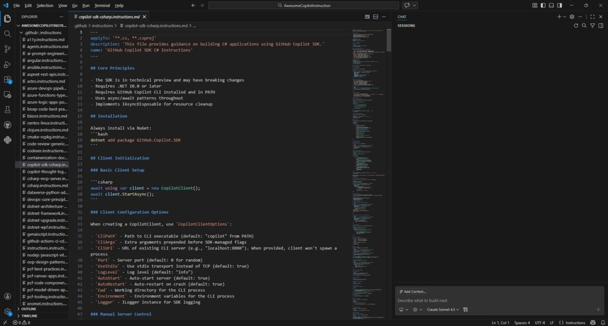The width and height of the screenshot is (608, 326).
Task: Open markdown preview to the side
Action: pyautogui.click(x=367, y=17)
